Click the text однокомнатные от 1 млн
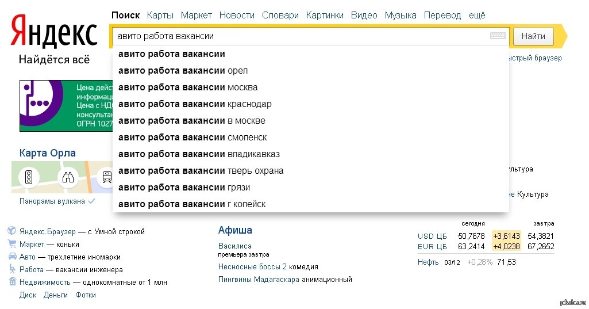Viewport: 589px width, 309px height. coord(125,283)
